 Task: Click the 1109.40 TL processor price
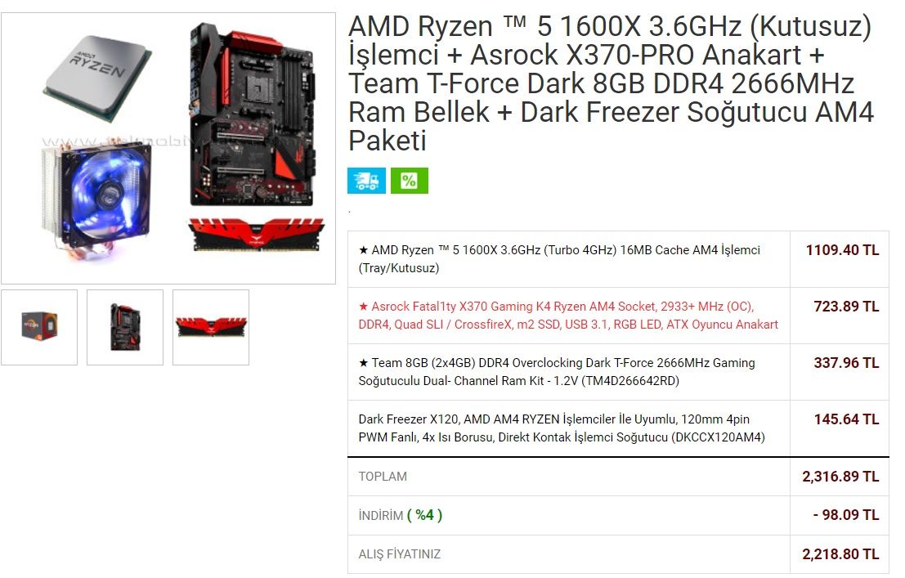pos(842,250)
